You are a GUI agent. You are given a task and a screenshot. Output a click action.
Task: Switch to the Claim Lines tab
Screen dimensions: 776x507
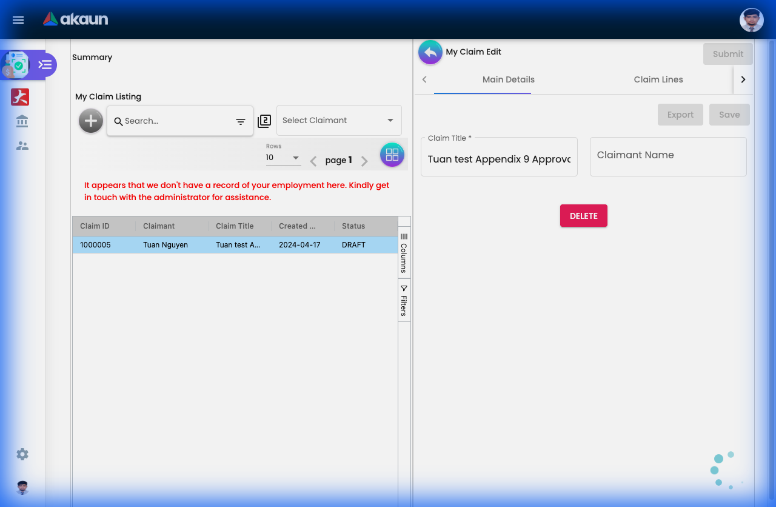[x=658, y=79]
